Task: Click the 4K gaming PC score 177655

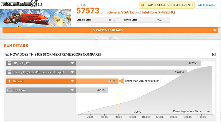Action: tap(193, 63)
